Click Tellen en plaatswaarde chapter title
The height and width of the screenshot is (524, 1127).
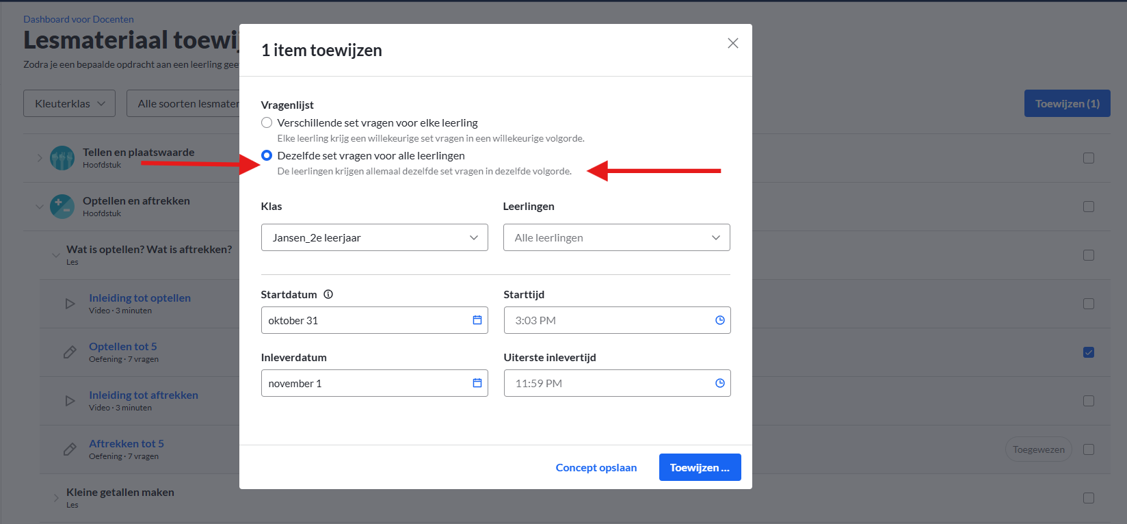(139, 152)
